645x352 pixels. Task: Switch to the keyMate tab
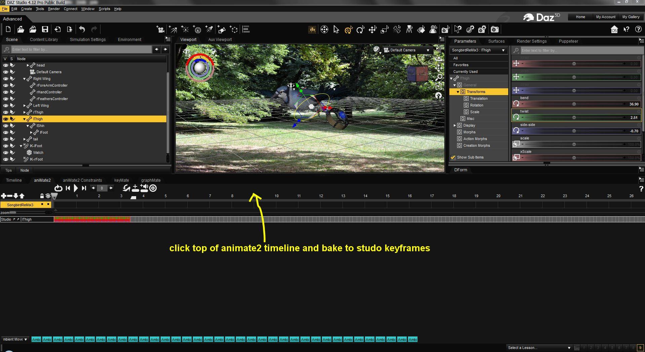click(122, 180)
